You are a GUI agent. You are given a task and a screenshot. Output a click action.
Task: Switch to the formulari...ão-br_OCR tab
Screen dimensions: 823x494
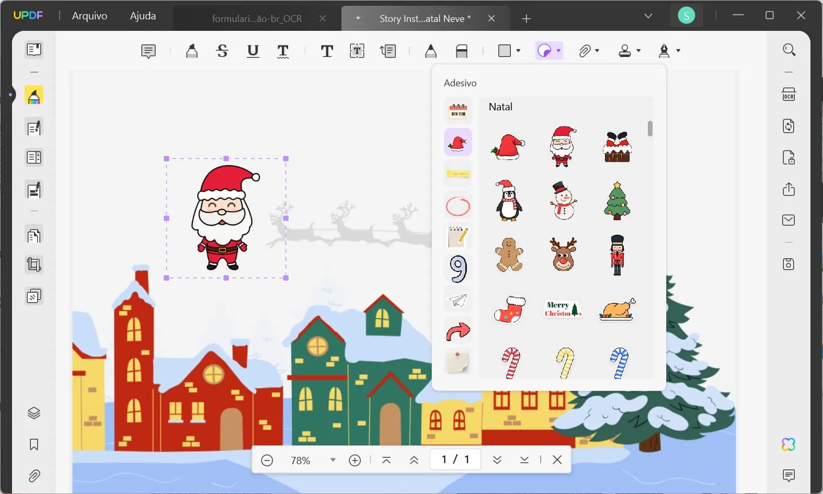point(257,19)
